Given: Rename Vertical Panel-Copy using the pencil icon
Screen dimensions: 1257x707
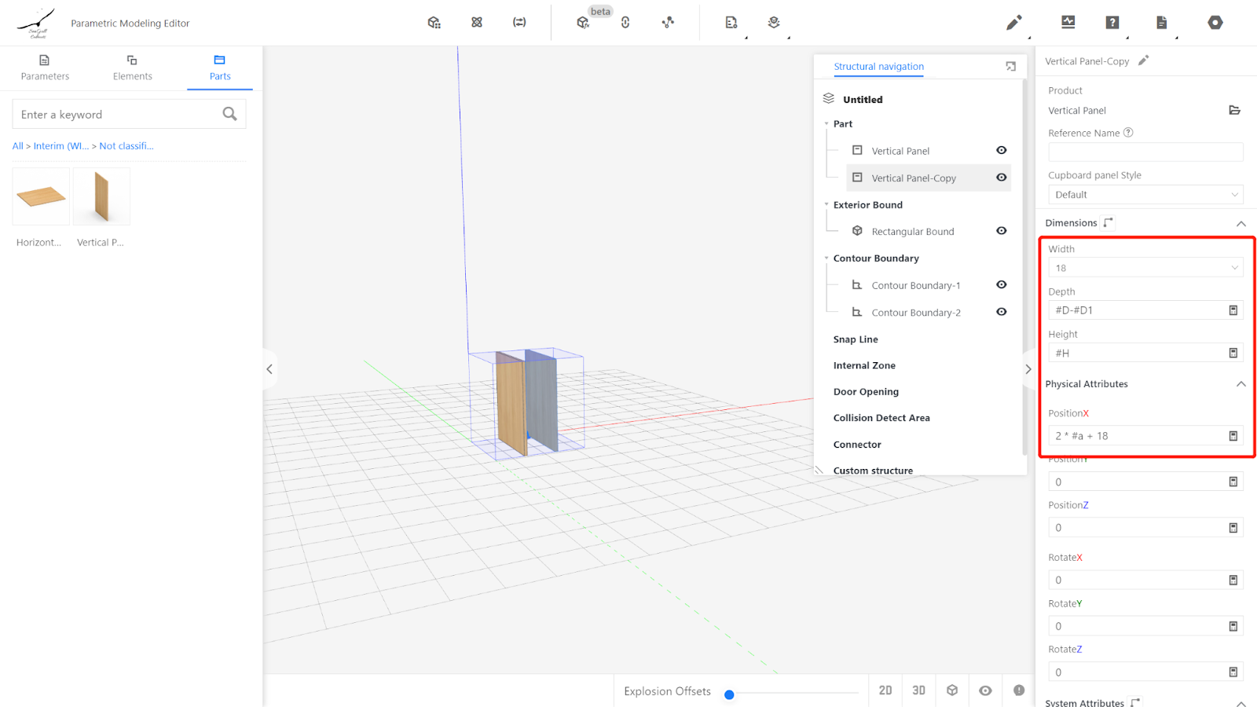Looking at the screenshot, I should pyautogui.click(x=1144, y=60).
